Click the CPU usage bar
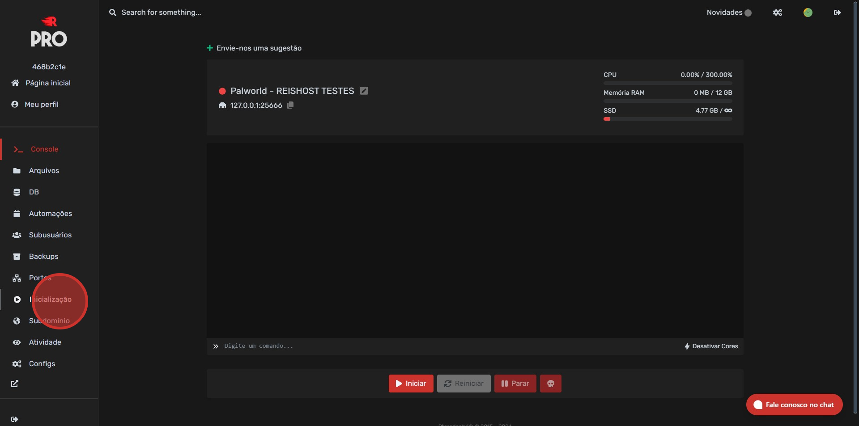The image size is (859, 426). (668, 83)
